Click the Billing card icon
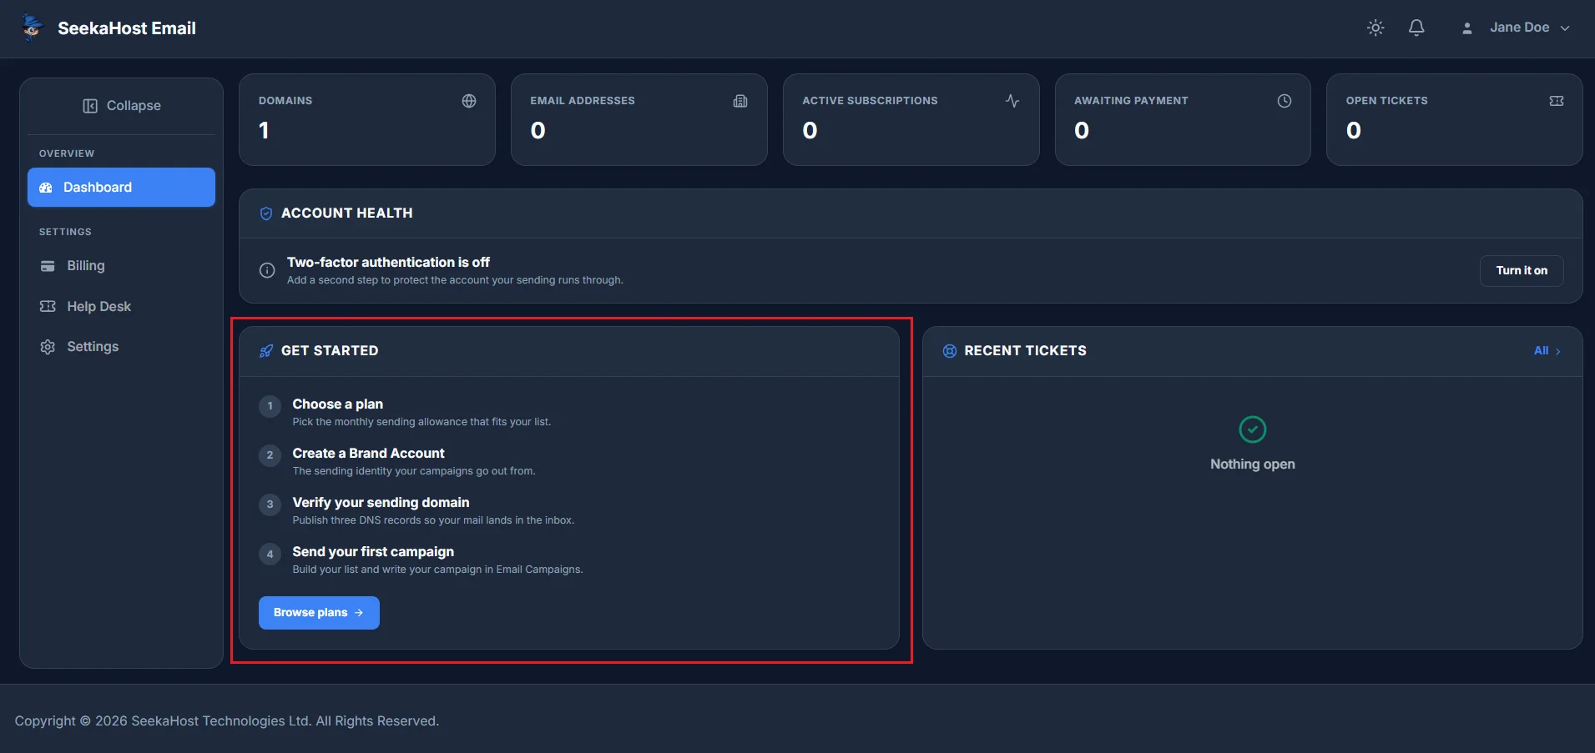Viewport: 1595px width, 753px height. 48,266
